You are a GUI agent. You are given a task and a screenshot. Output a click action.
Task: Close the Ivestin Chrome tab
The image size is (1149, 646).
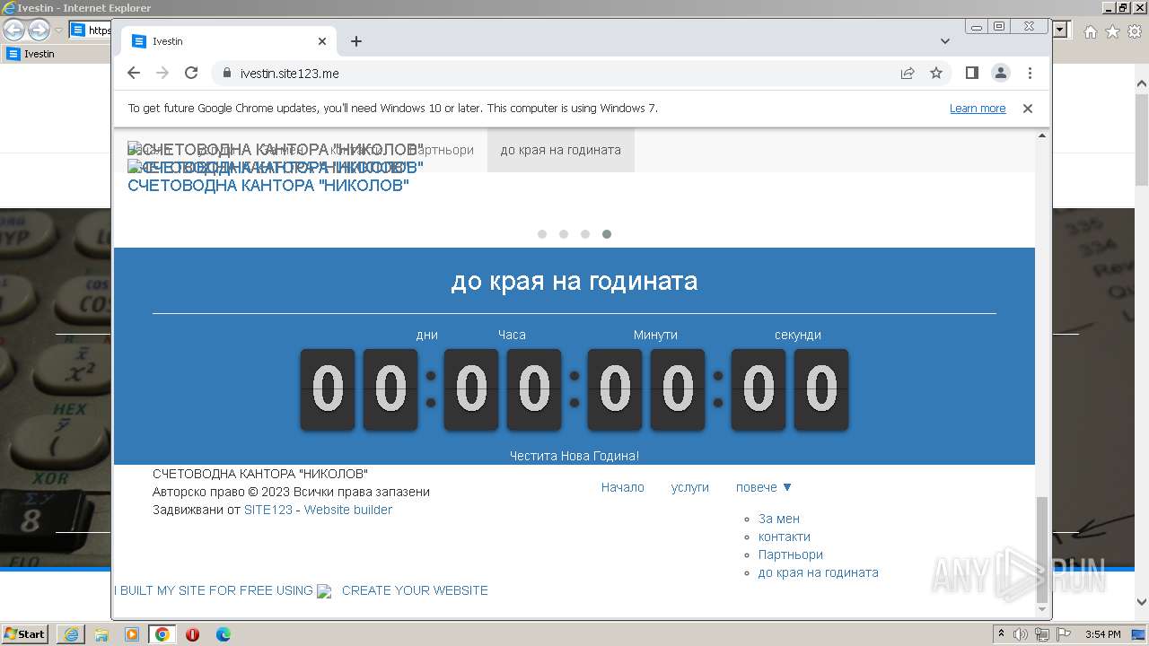322,41
